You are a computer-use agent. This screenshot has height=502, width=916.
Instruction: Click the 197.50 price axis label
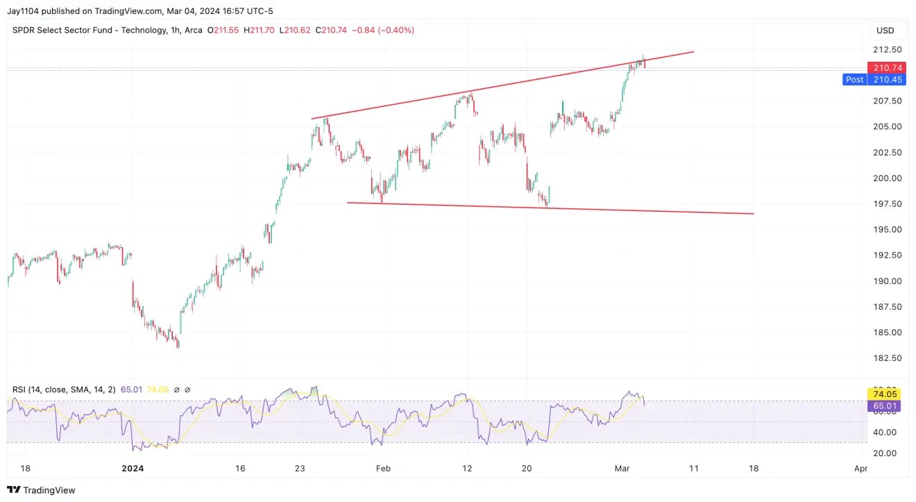pyautogui.click(x=887, y=203)
